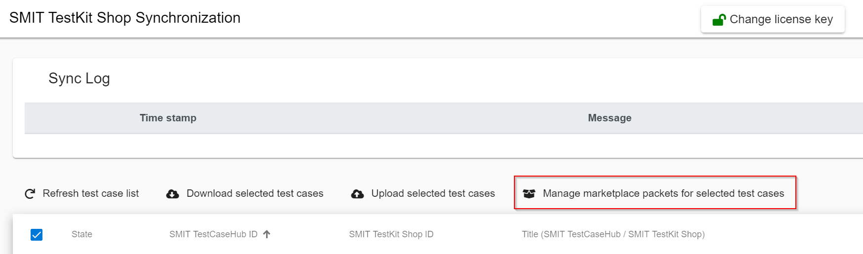863x254 pixels.
Task: Click the cloud download icon
Action: pos(172,194)
